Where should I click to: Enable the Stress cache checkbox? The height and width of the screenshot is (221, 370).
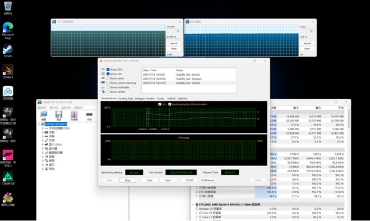pyautogui.click(x=108, y=78)
